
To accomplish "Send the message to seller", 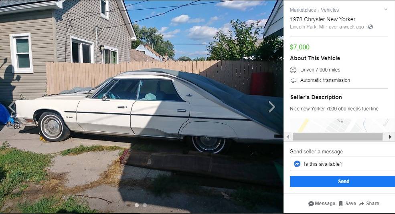I will 342,181.
